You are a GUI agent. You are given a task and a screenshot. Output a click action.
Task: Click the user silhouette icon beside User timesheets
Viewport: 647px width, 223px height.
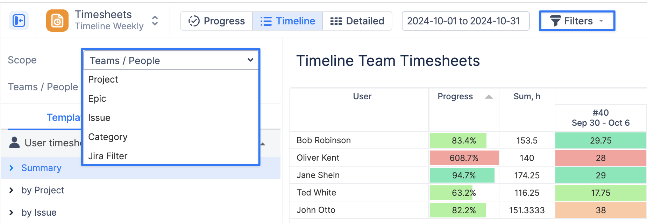point(14,143)
